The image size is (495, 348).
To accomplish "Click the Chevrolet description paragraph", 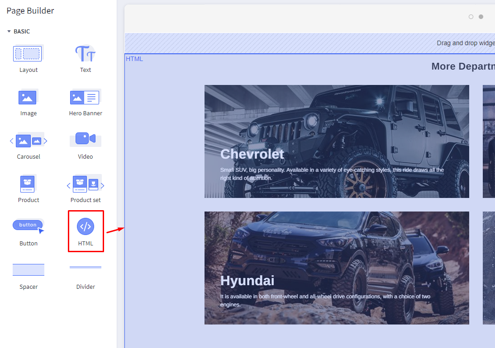I will 332,174.
